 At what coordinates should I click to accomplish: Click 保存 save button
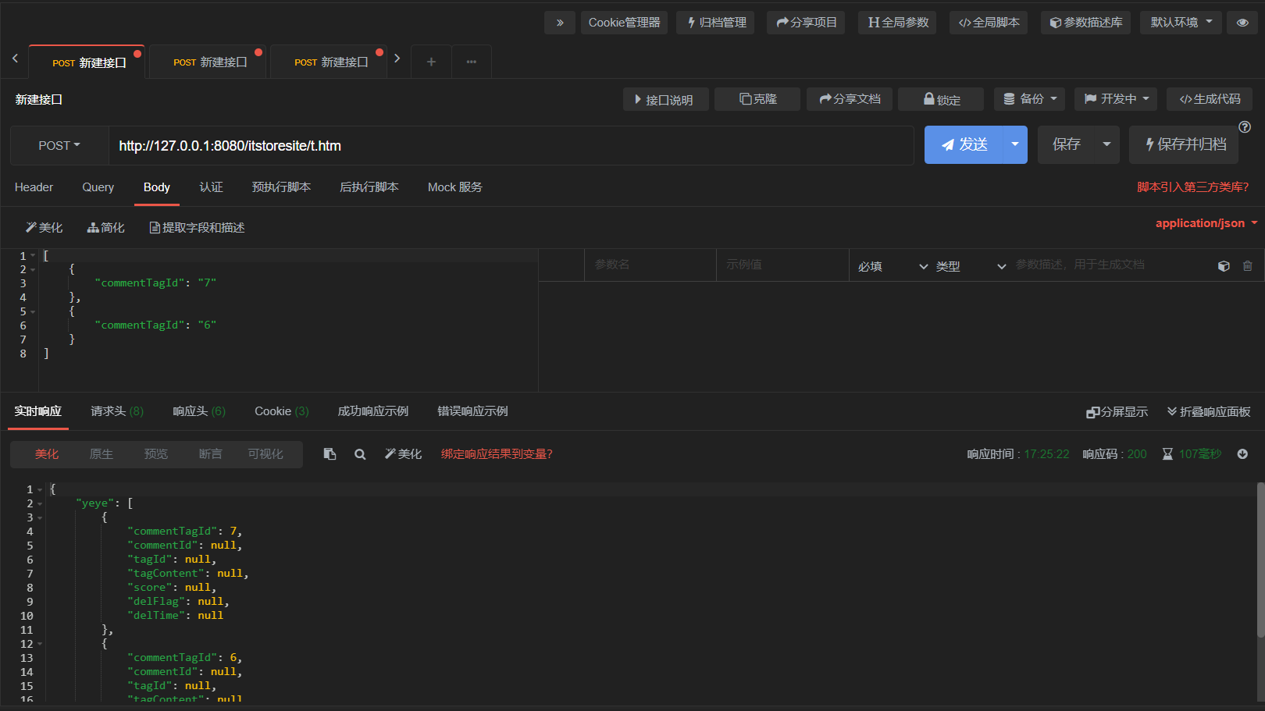click(x=1066, y=144)
